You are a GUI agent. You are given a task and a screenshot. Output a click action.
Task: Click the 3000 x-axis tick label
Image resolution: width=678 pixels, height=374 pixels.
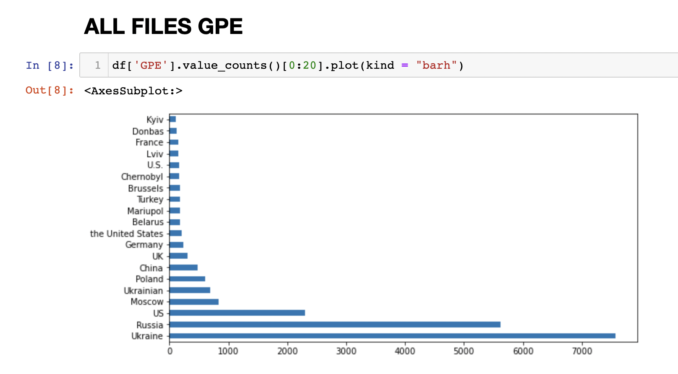click(x=346, y=351)
